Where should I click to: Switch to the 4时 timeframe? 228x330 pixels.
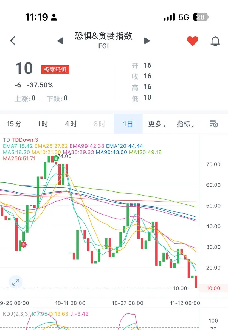71,124
